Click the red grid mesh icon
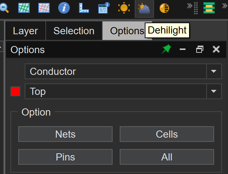228x174 pixels. (x=44, y=8)
